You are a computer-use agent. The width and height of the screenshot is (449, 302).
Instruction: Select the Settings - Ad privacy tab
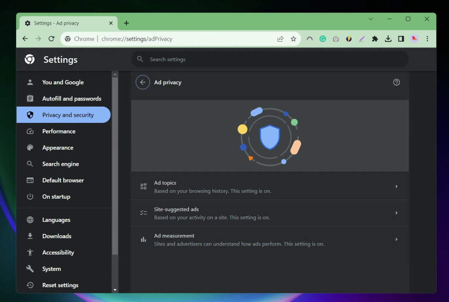click(68, 23)
